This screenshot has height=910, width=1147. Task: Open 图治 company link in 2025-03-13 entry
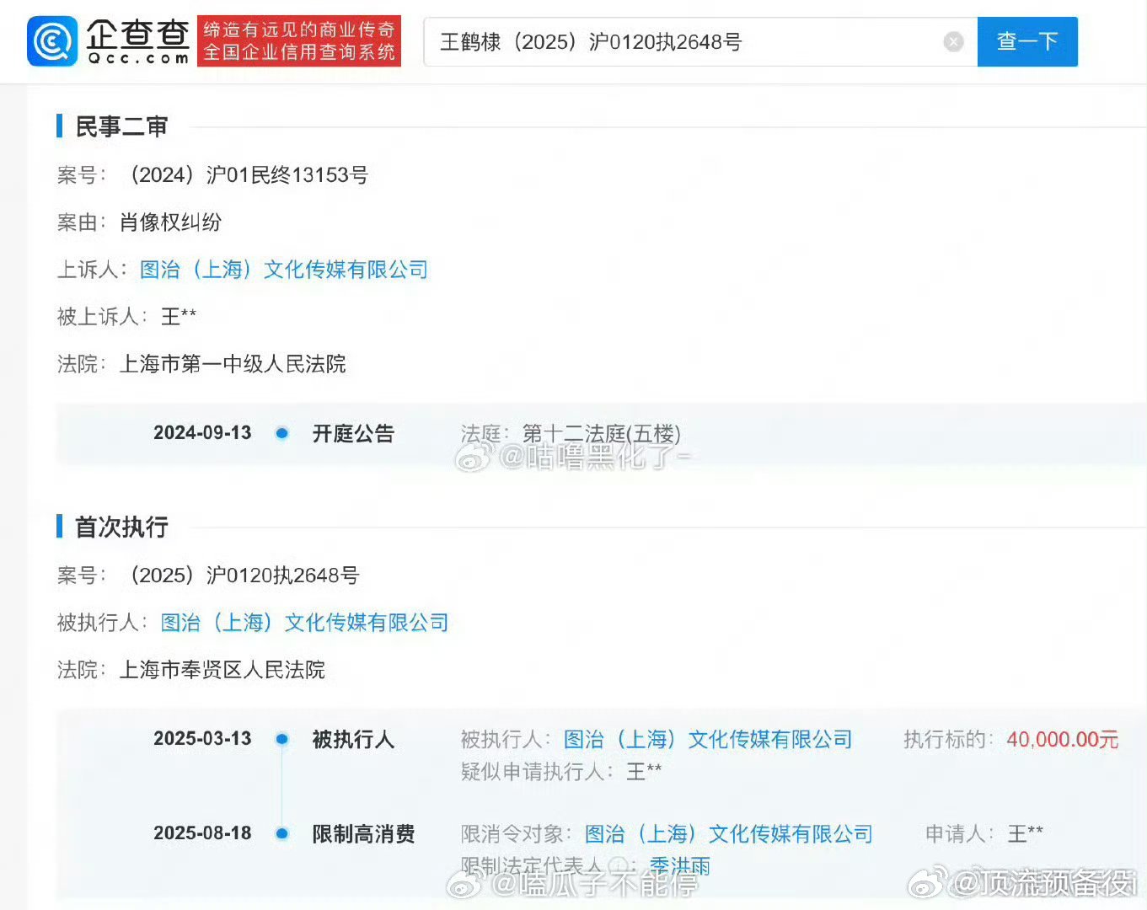708,739
